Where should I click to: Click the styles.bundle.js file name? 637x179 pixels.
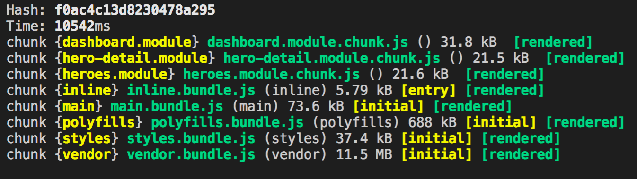[x=192, y=138]
